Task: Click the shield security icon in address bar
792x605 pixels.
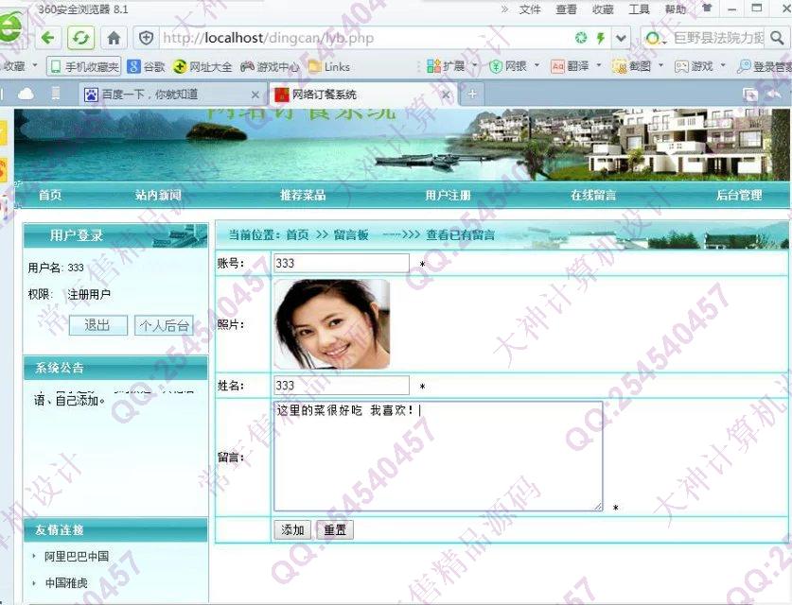Action: (x=146, y=38)
